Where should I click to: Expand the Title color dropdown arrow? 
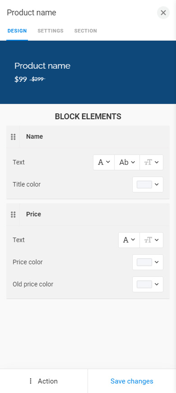pyautogui.click(x=157, y=184)
